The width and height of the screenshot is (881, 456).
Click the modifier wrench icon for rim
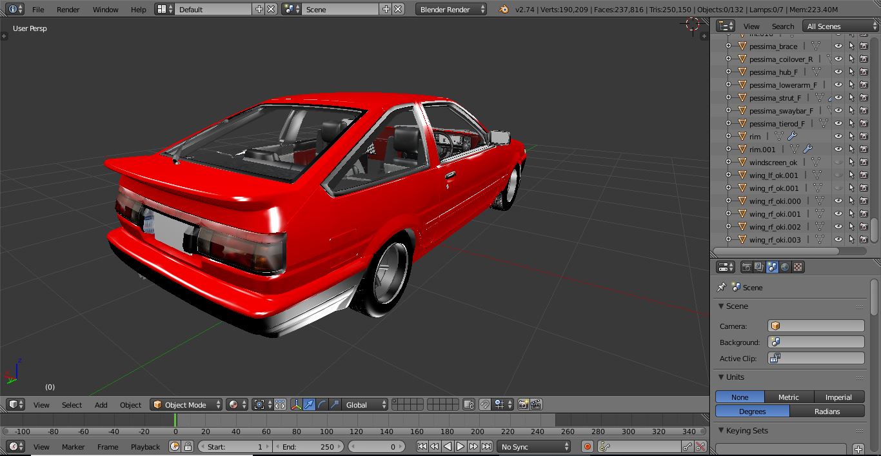click(x=793, y=136)
